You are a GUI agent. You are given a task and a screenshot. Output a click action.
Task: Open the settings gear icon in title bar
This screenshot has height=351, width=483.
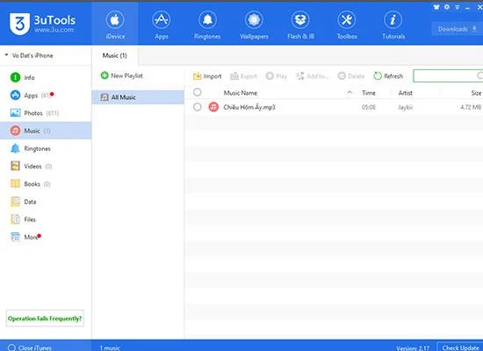[x=447, y=7]
